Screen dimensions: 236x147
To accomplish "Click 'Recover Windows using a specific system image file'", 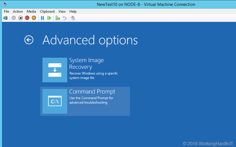I will (x=94, y=76).
